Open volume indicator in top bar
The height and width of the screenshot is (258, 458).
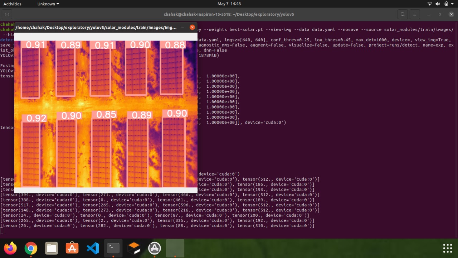438,4
